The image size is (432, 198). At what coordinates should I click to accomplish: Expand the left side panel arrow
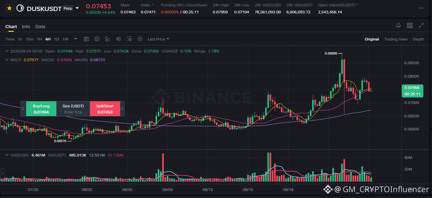[2, 174]
